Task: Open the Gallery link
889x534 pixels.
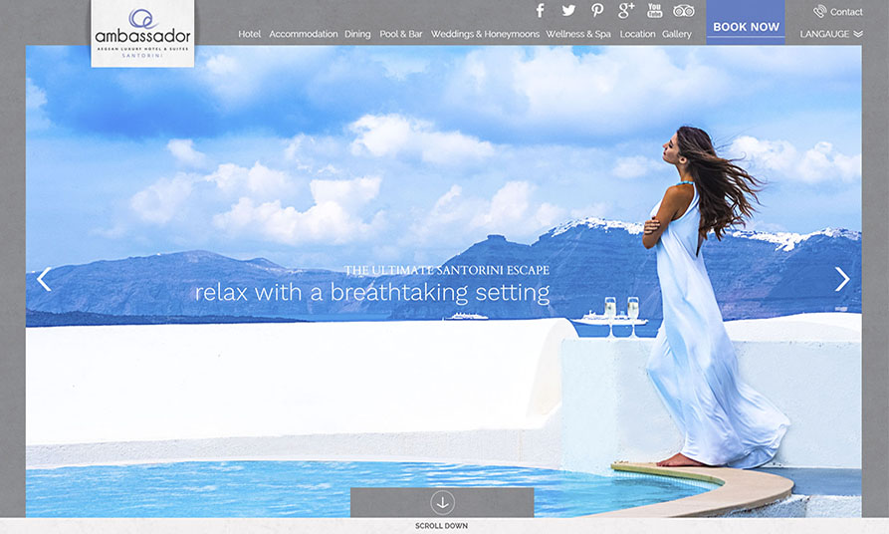Action: (676, 34)
